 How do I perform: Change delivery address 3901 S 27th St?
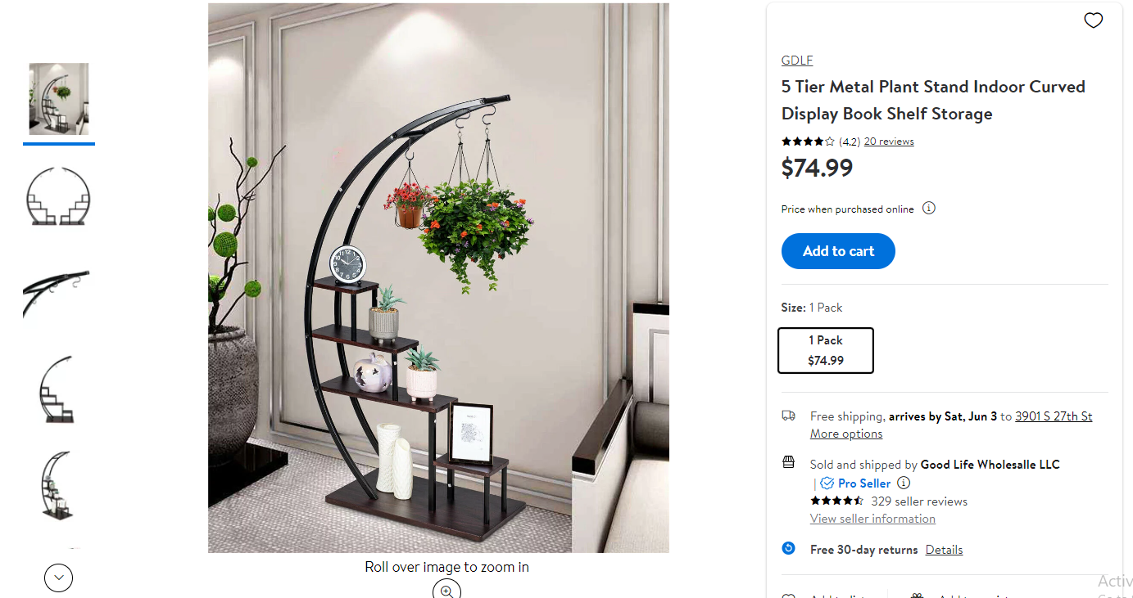coord(1054,416)
